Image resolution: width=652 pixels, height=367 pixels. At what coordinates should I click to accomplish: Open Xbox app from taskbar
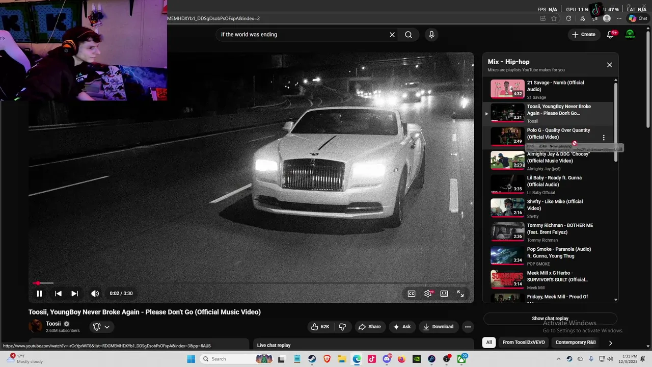(461, 359)
